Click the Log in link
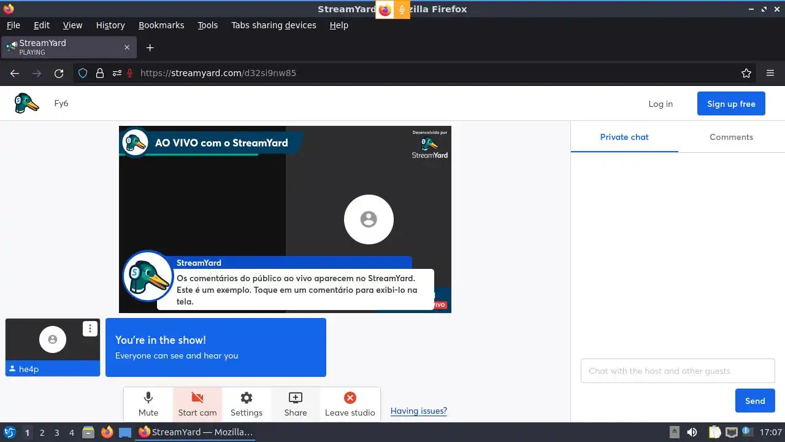The height and width of the screenshot is (442, 785). 661,104
